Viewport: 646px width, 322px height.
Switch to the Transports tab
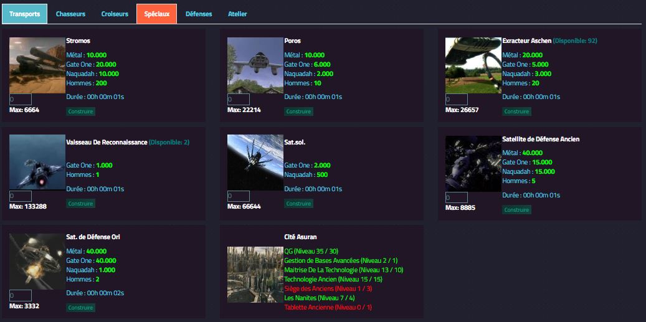point(25,14)
